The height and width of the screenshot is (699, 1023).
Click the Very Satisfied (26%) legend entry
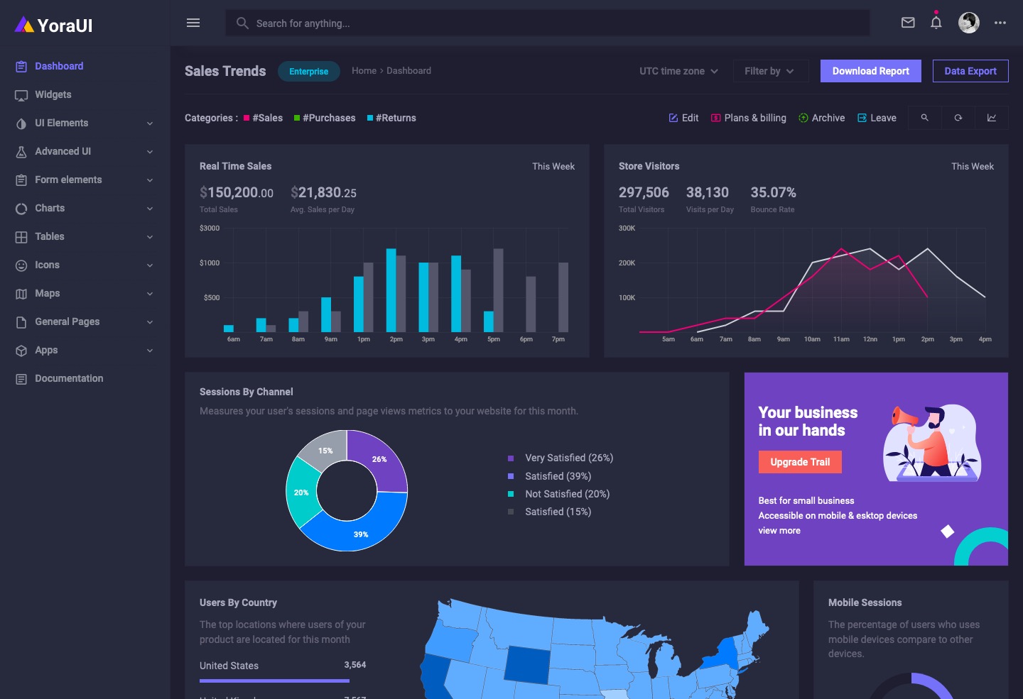coord(561,458)
